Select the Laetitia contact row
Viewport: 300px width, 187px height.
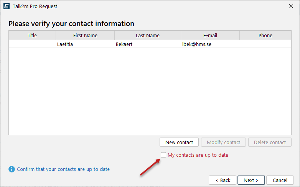pyautogui.click(x=65, y=44)
